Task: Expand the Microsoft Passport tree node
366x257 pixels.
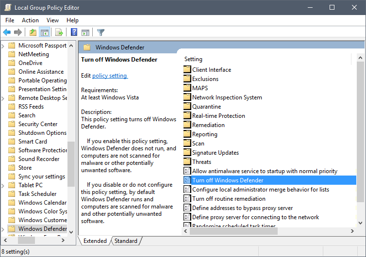Action: click(x=3, y=46)
